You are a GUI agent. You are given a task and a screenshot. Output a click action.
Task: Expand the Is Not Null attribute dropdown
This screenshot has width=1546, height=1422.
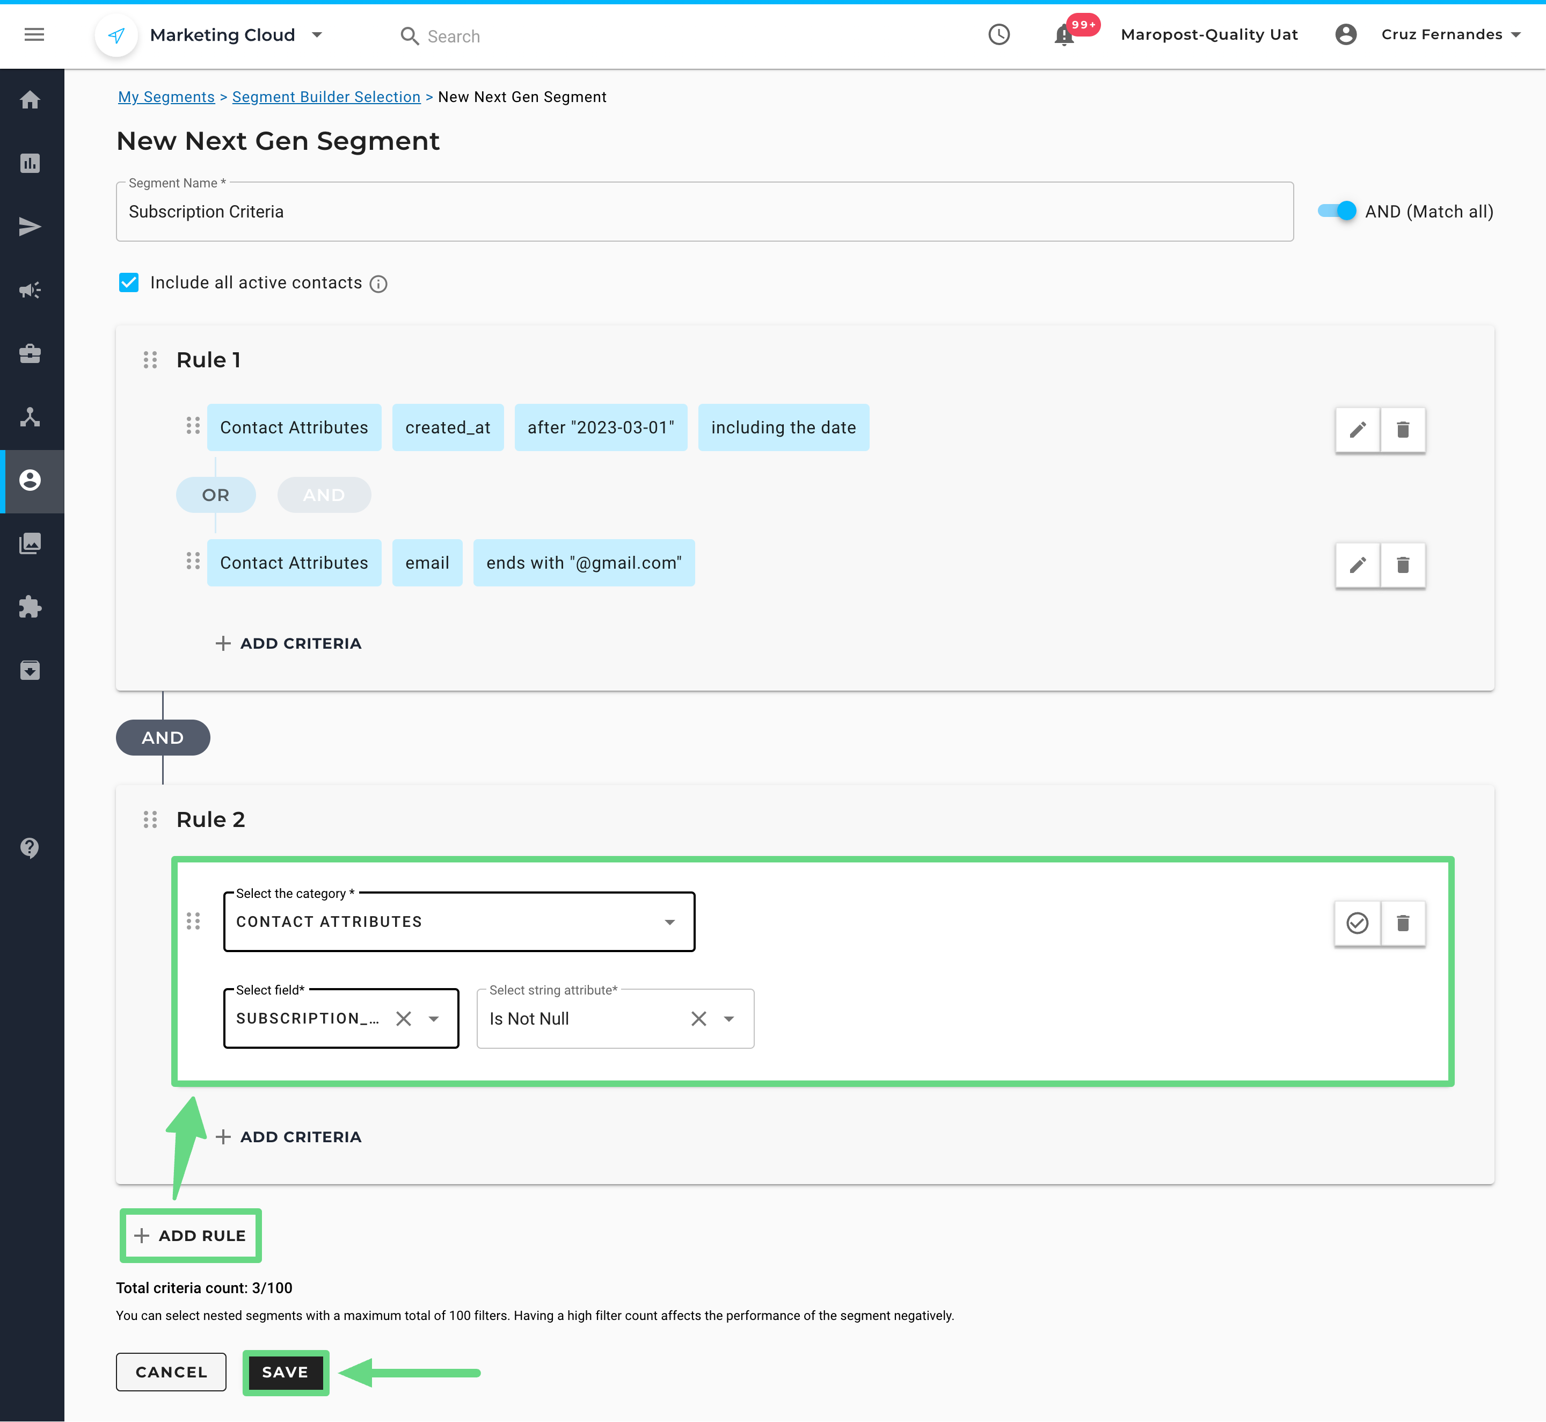pyautogui.click(x=728, y=1019)
